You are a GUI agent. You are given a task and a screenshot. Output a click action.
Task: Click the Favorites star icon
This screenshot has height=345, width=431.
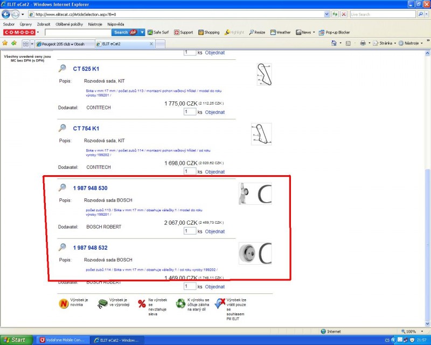pos(6,43)
